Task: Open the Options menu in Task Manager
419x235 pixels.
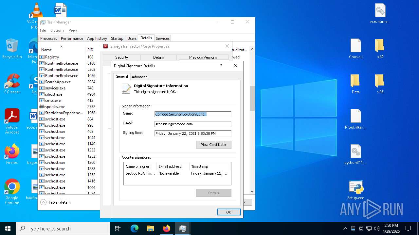Action: click(x=57, y=30)
